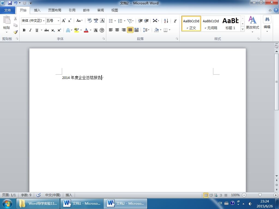Switch to Full Screen Reading view icon

pos(211,195)
